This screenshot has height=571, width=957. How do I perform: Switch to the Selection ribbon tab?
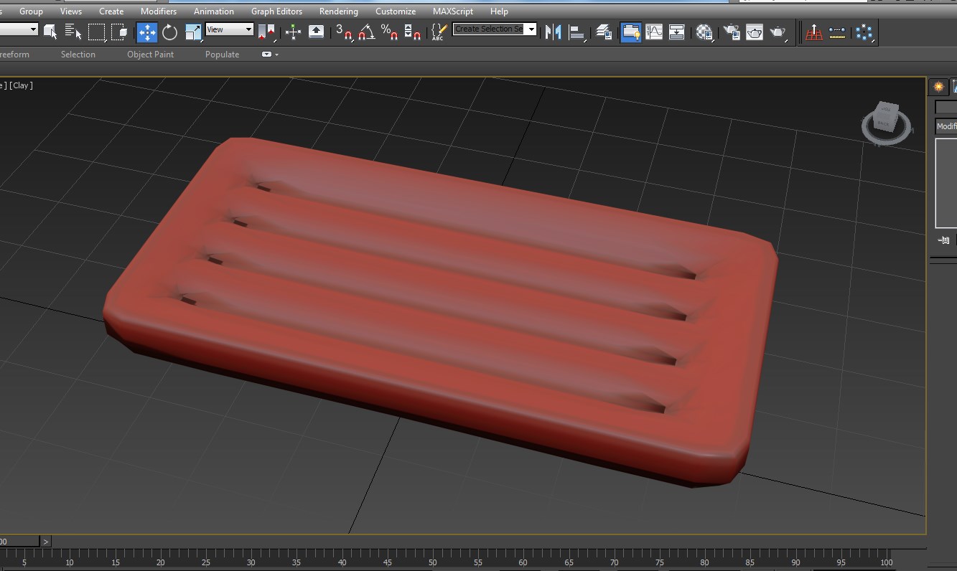pos(78,55)
